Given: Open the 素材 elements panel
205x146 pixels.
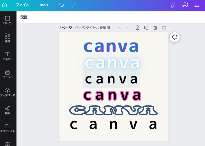Looking at the screenshot, I should (7, 38).
